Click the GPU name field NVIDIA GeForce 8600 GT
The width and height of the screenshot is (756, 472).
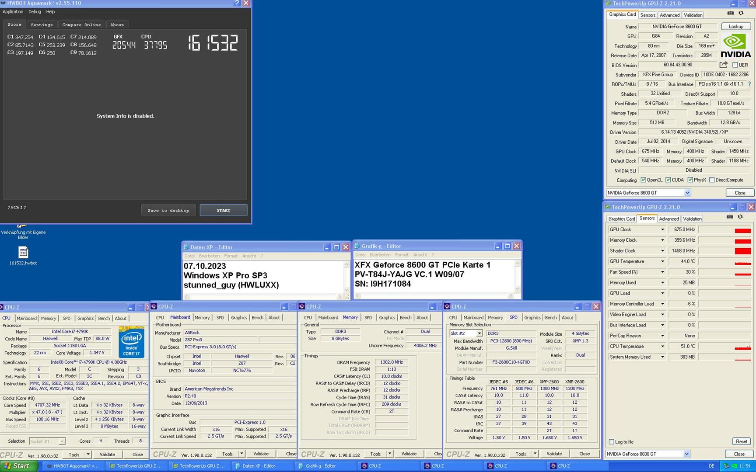click(677, 26)
